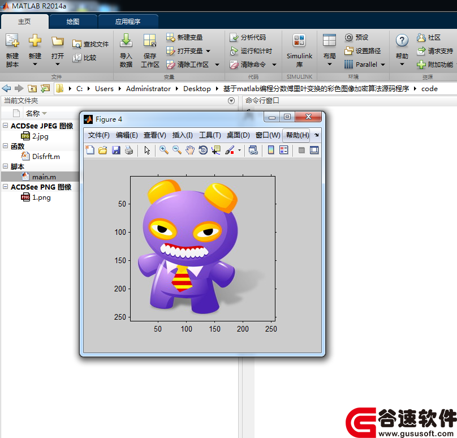Click New Variable (新建变量)
Image resolution: width=457 pixels, height=438 pixels.
coord(184,37)
